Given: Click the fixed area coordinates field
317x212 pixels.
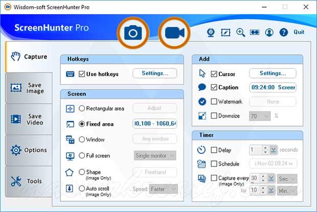Looking at the screenshot, I should click(155, 124).
